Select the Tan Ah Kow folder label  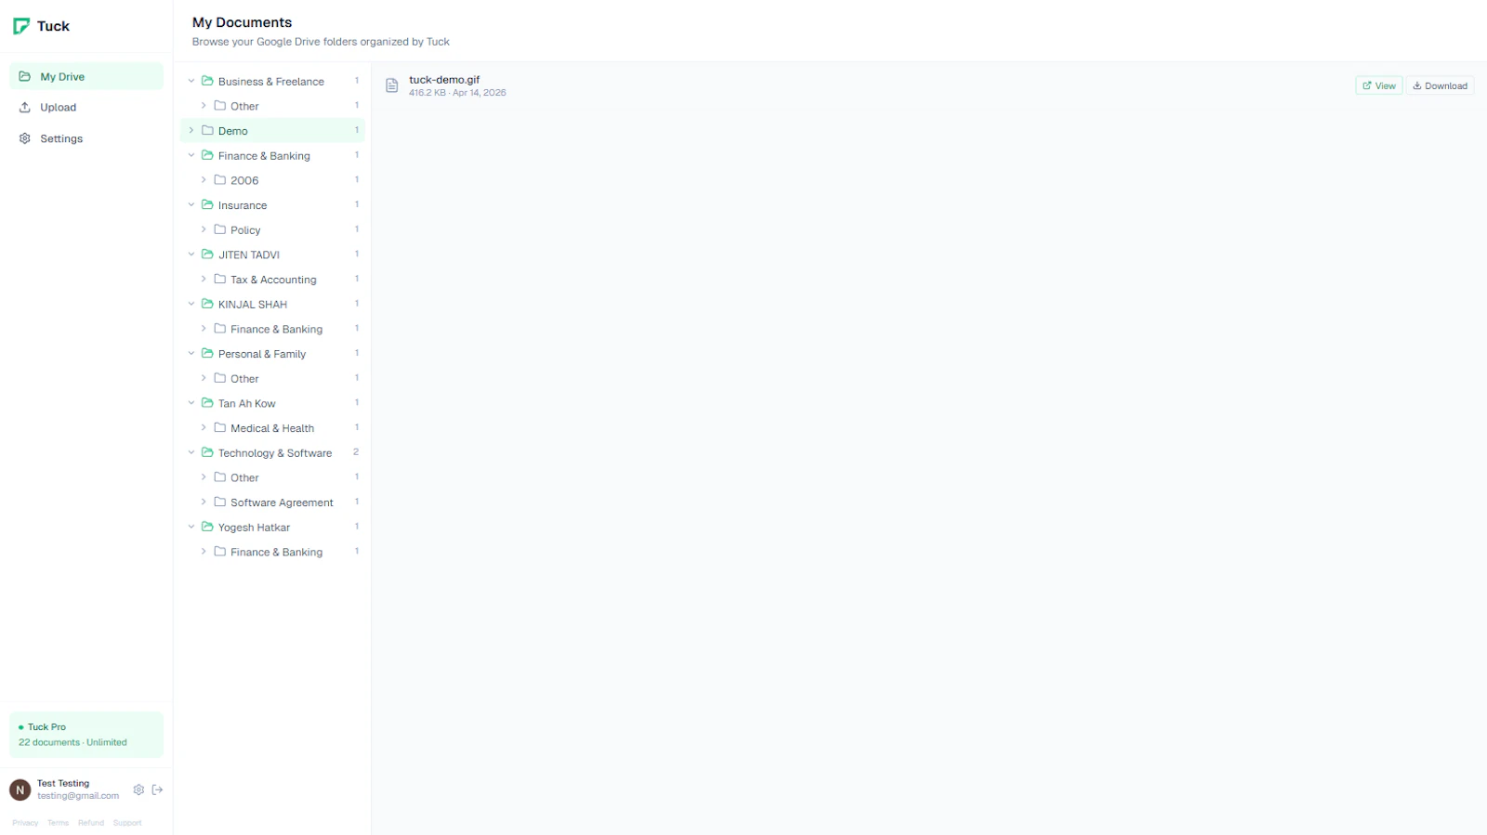coord(247,403)
